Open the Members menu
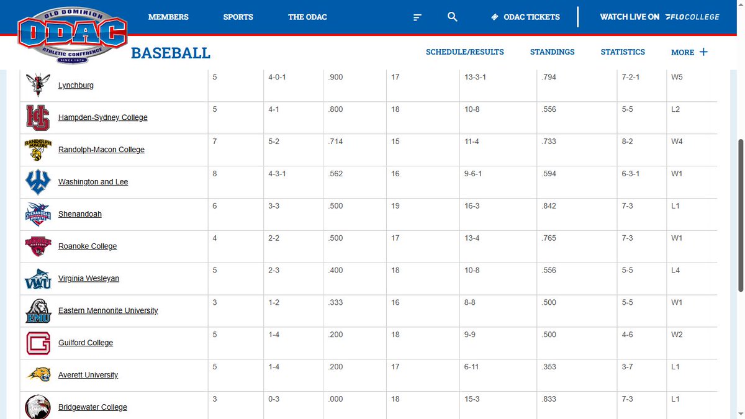 point(168,17)
